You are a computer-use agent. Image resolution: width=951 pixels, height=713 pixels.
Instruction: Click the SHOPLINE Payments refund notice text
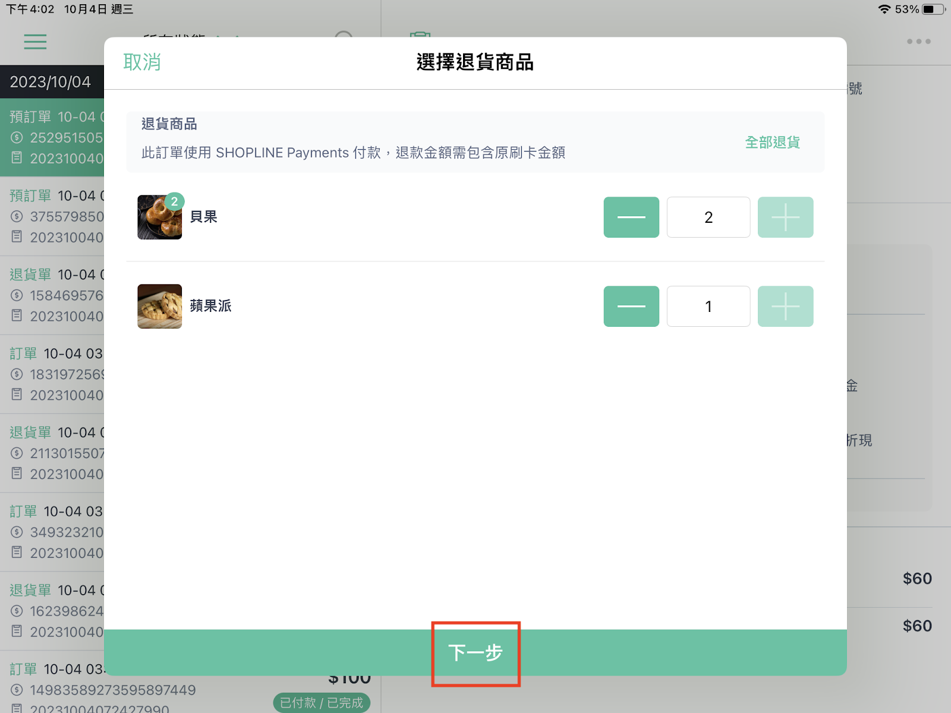(353, 153)
